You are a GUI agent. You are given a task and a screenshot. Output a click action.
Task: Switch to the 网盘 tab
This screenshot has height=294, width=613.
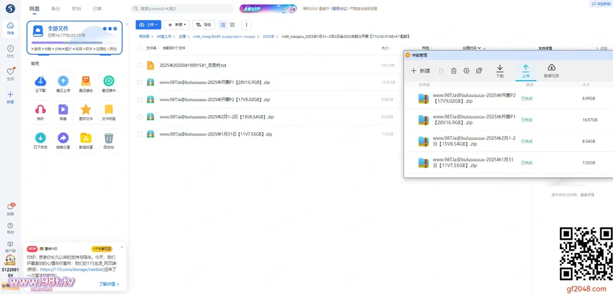34,8
